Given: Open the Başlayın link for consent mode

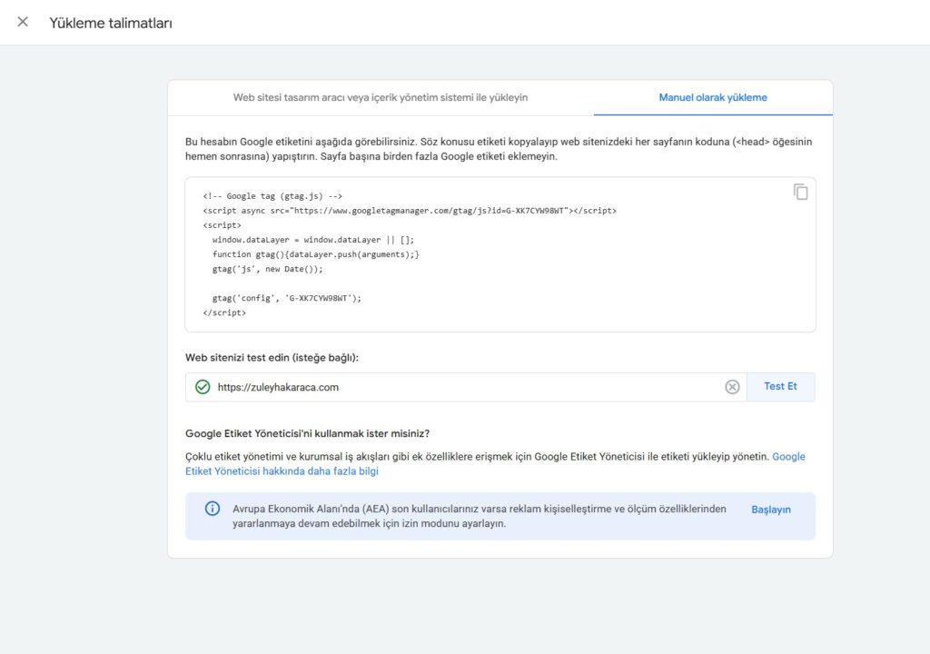Looking at the screenshot, I should pos(770,510).
